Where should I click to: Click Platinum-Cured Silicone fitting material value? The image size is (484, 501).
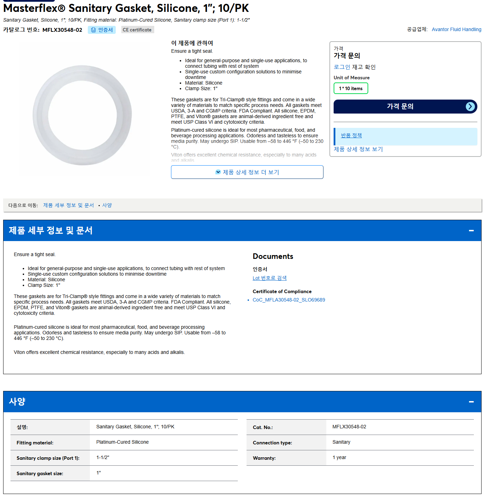tap(122, 442)
